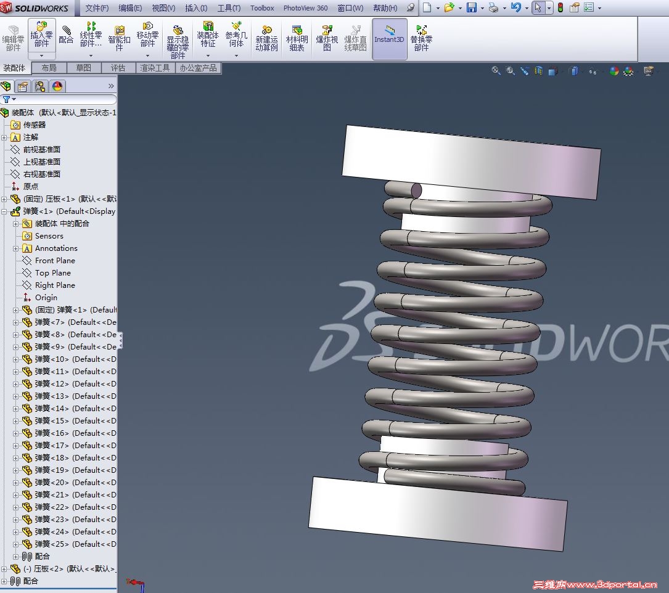Image resolution: width=669 pixels, height=593 pixels.
Task: Click the View Settings monitor icon
Action: (649, 71)
